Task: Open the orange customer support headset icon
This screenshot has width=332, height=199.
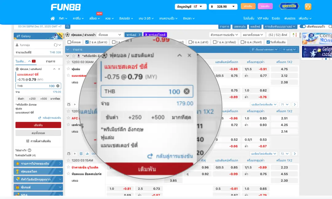Action: (x=308, y=6)
